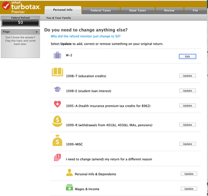The width and height of the screenshot is (208, 196).
Task: Click the 1099-R nest egg icon
Action: tap(57, 121)
